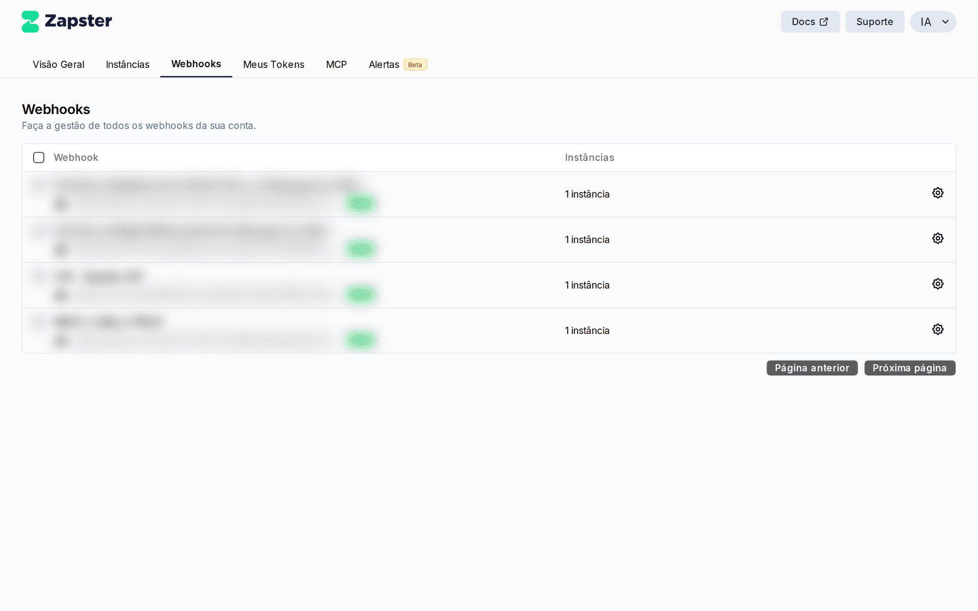This screenshot has height=611, width=978.
Task: Open settings for the first webhook row
Action: 938,192
